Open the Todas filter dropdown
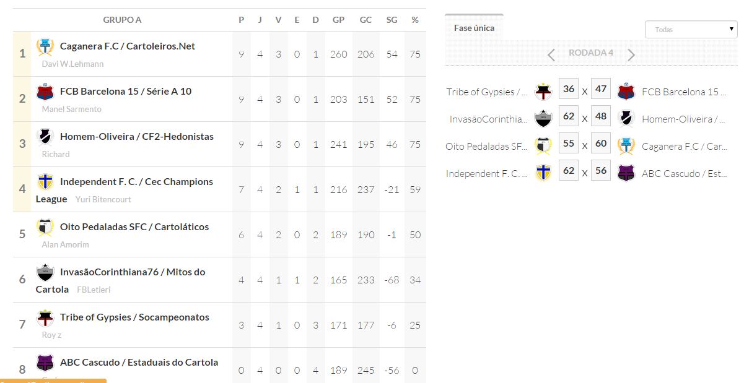 (x=691, y=29)
